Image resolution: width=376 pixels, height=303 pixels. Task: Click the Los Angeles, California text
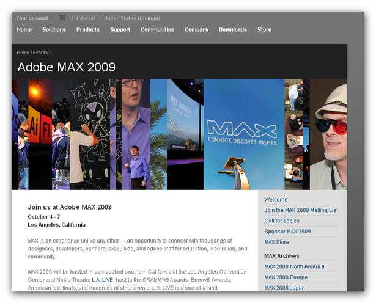[57, 225]
